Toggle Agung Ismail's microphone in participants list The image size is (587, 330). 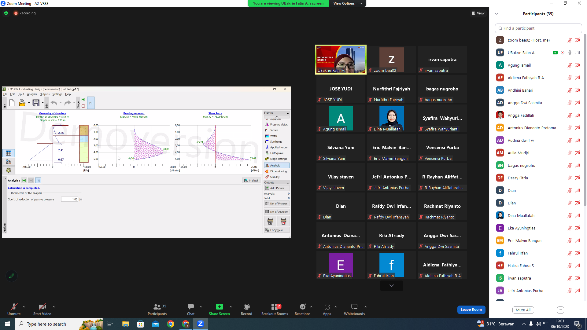click(x=570, y=65)
